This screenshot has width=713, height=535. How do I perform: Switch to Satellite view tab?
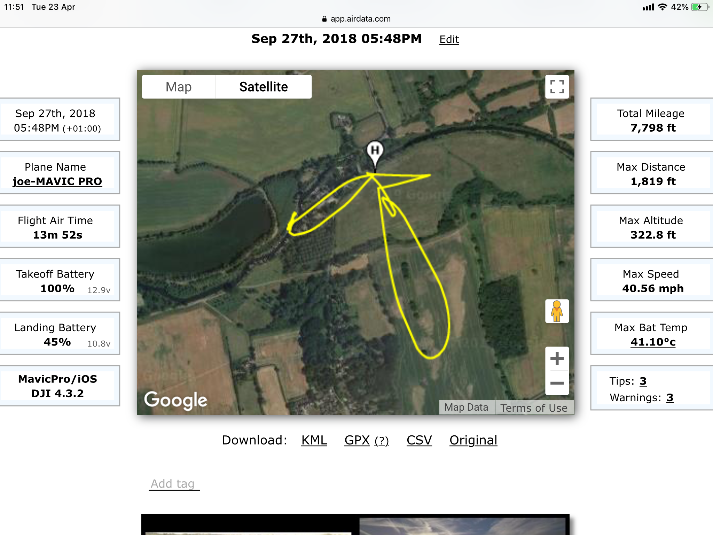[264, 87]
